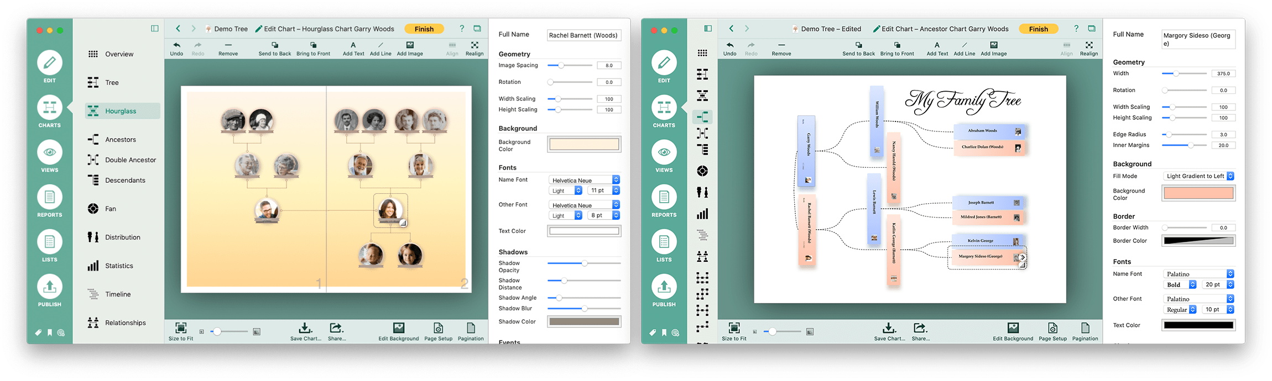The height and width of the screenshot is (381, 1272).
Task: Open Page Setup in the Hourglass Chart window
Action: (x=438, y=331)
